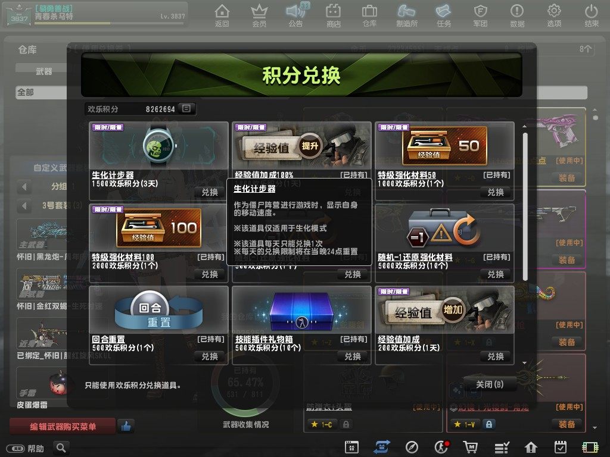Open the 军团 shield icon
This screenshot has height=457, width=610.
click(480, 15)
